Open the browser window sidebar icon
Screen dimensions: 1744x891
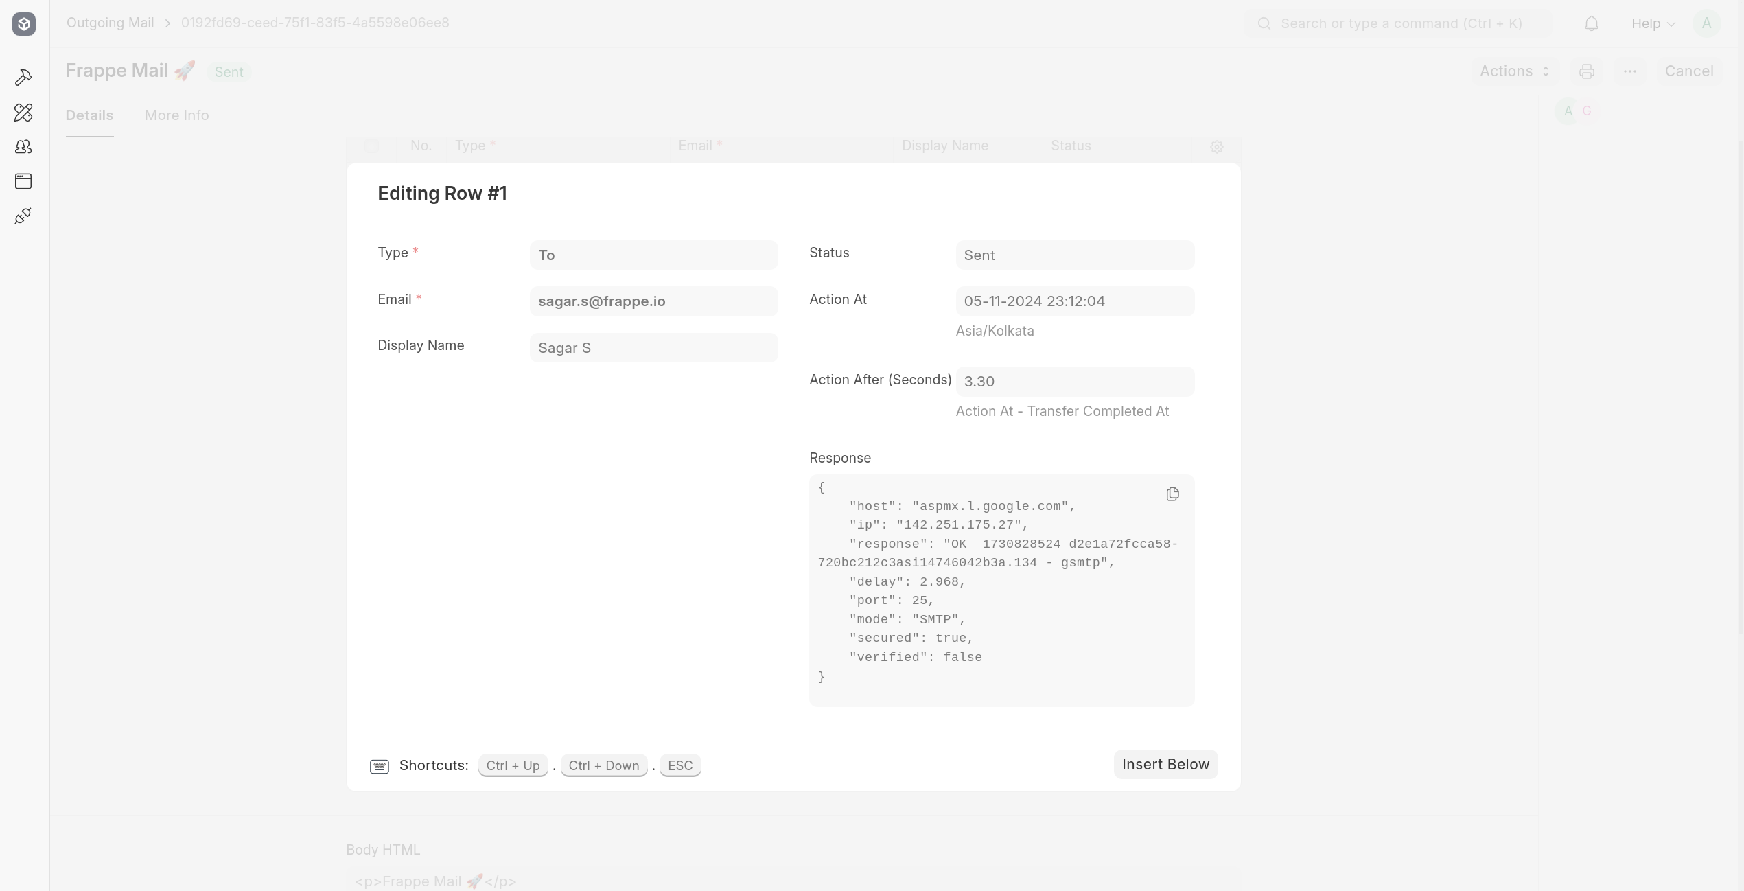(x=23, y=181)
